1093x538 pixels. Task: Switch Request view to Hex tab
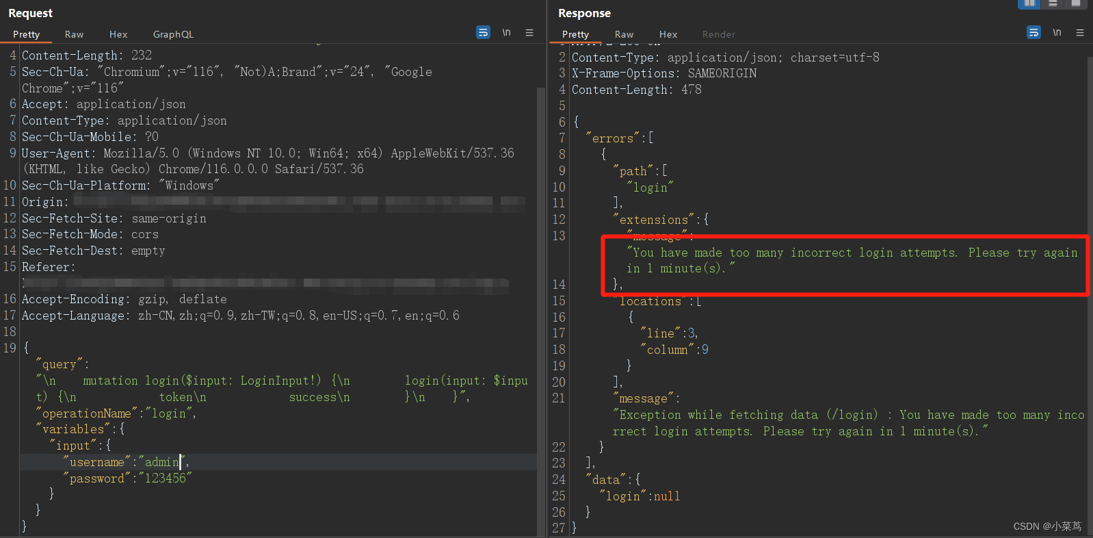coord(118,34)
